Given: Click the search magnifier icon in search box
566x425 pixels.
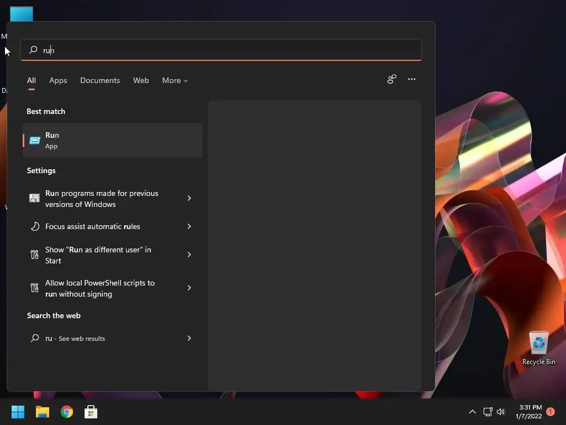Looking at the screenshot, I should [x=33, y=49].
